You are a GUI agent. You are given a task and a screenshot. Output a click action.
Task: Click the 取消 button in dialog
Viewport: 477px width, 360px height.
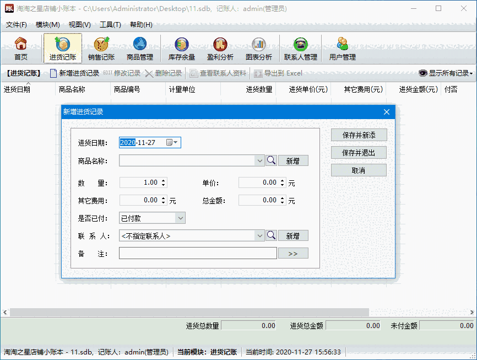click(x=359, y=170)
